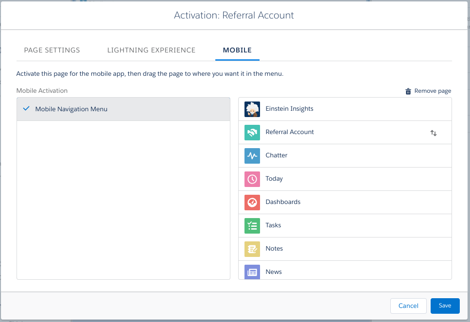Select the Tasks checklist icon
Image resolution: width=470 pixels, height=322 pixels.
(252, 225)
